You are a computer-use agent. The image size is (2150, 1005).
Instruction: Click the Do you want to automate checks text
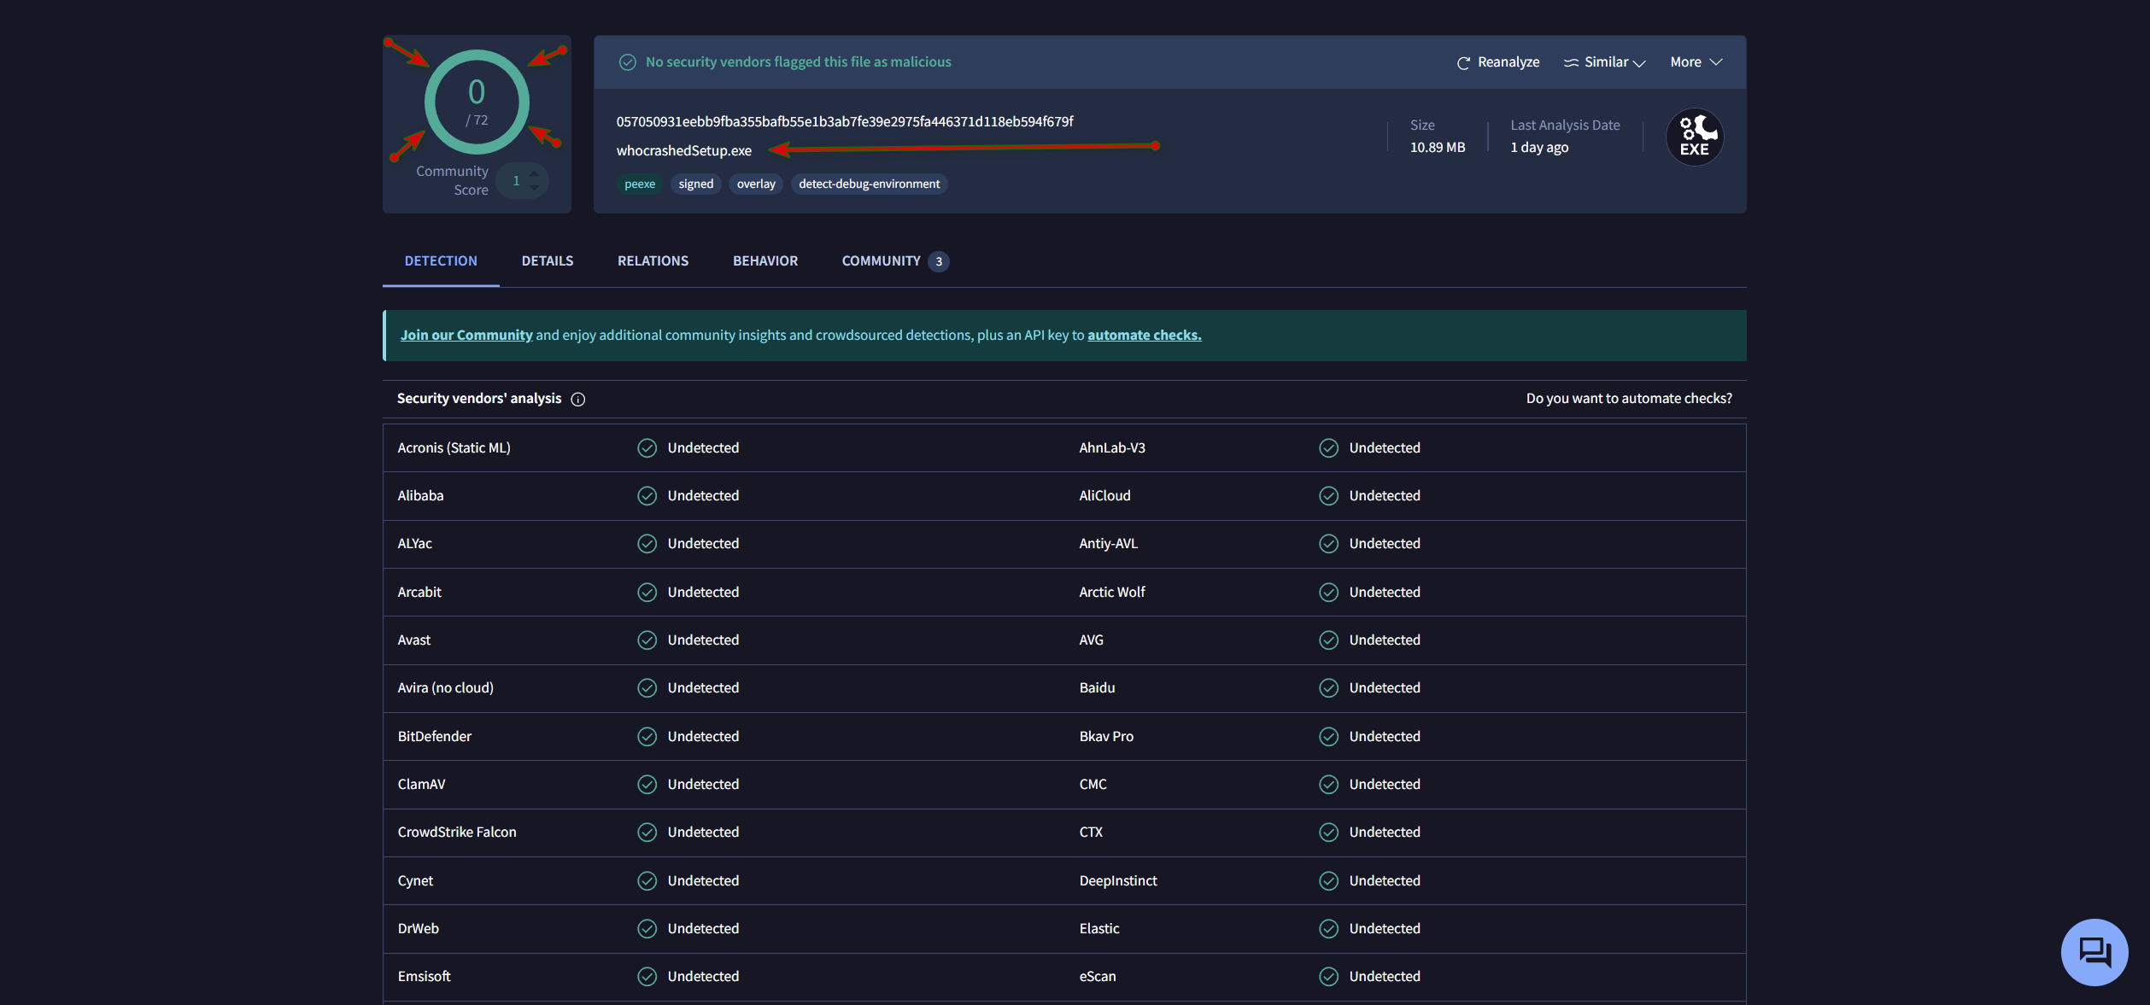tap(1628, 398)
